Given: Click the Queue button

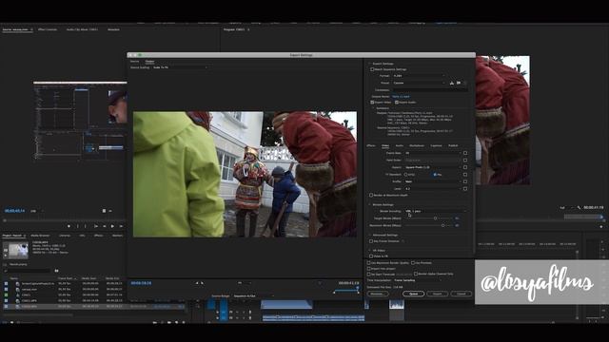Looking at the screenshot, I should (x=413, y=294).
